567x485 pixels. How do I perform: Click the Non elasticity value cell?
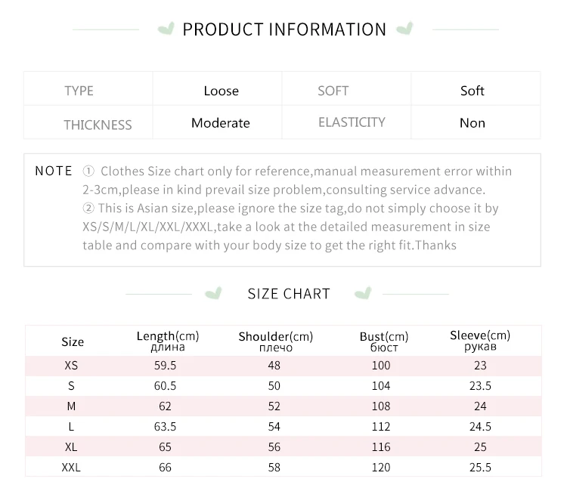[472, 123]
